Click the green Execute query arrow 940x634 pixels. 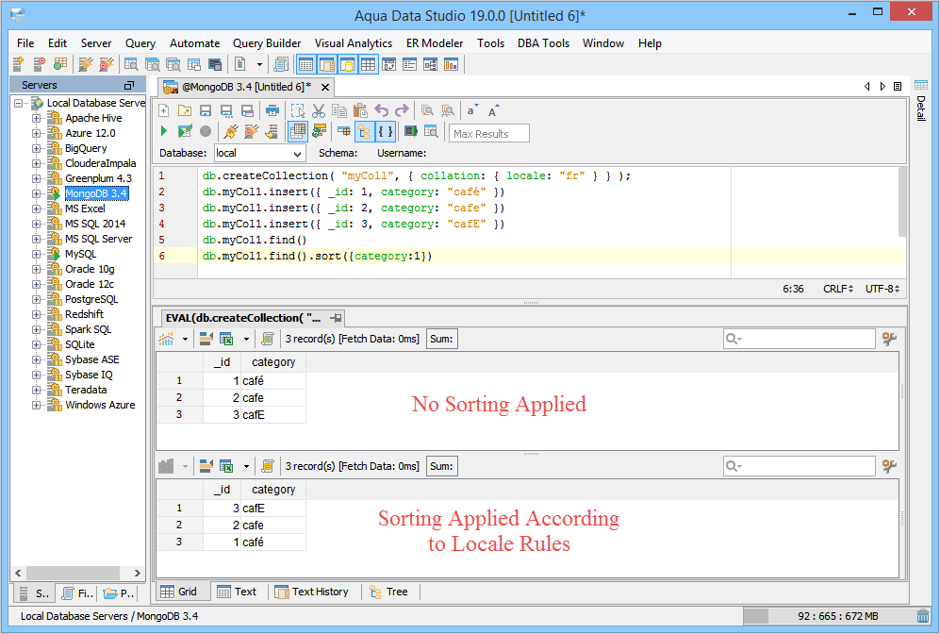tap(164, 131)
